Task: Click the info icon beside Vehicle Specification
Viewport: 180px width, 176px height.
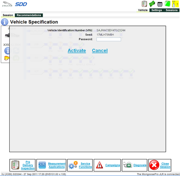Action: point(4,22)
